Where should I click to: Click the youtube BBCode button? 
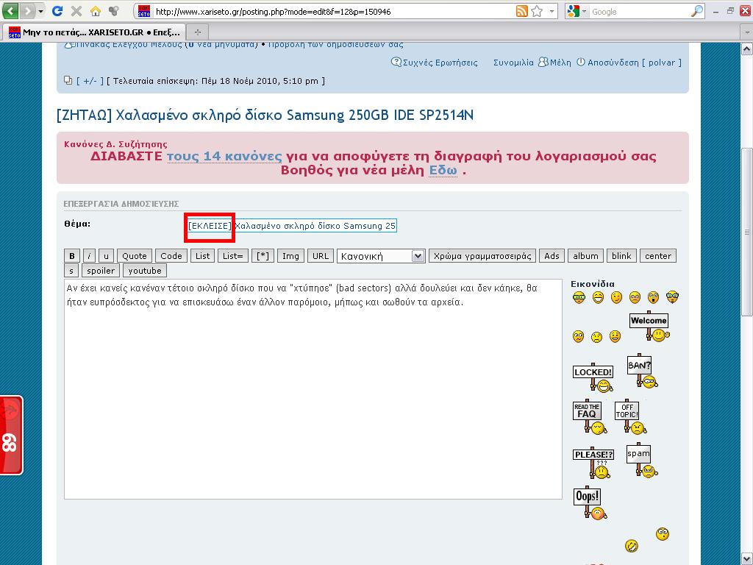(145, 271)
